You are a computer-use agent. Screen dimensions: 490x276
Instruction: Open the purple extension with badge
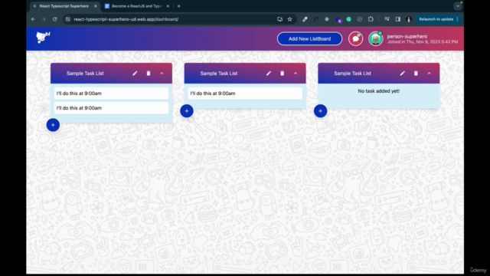point(338,20)
